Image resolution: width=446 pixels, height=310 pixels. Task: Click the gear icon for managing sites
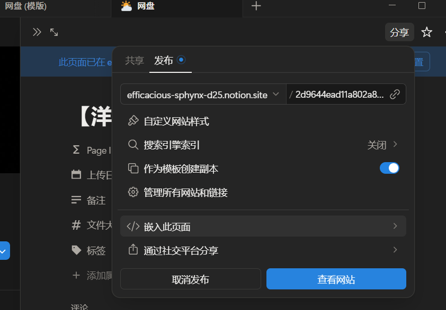click(x=133, y=192)
